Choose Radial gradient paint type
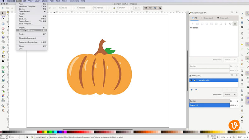 (x=207, y=24)
